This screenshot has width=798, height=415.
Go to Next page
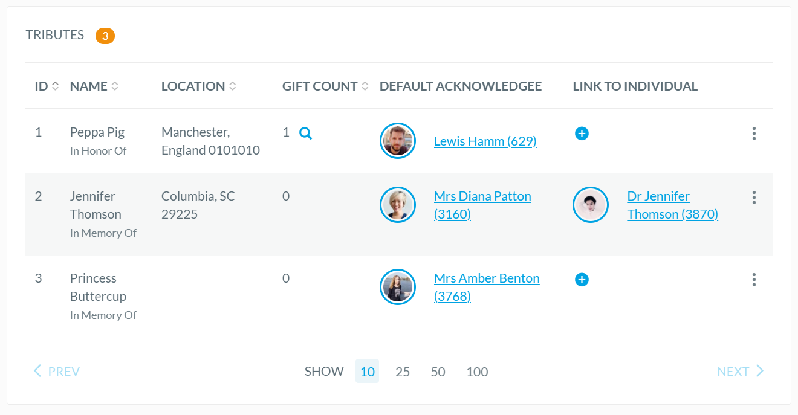pos(740,372)
